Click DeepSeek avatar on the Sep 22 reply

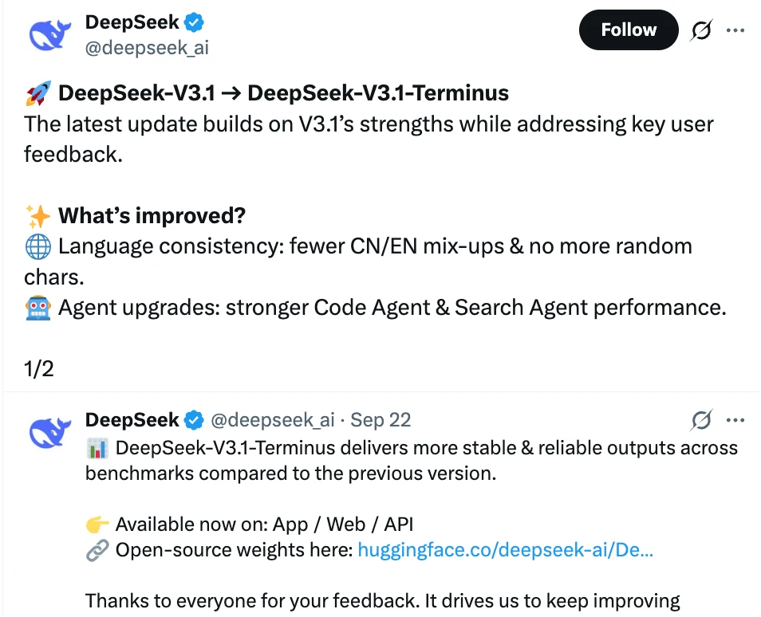[x=50, y=433]
